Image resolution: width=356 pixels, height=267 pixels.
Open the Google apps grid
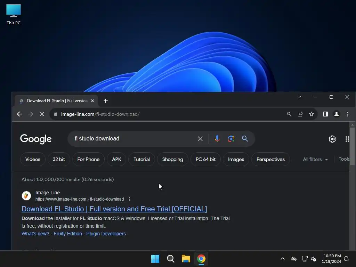(347, 139)
